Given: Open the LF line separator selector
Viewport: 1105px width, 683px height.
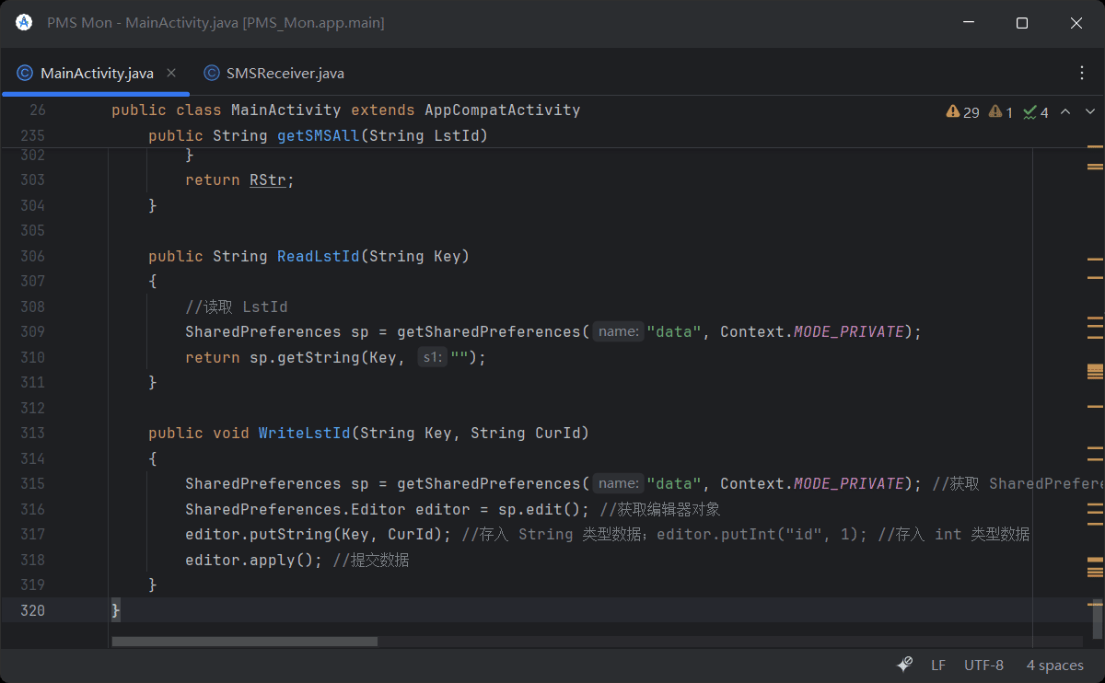Looking at the screenshot, I should (x=937, y=665).
